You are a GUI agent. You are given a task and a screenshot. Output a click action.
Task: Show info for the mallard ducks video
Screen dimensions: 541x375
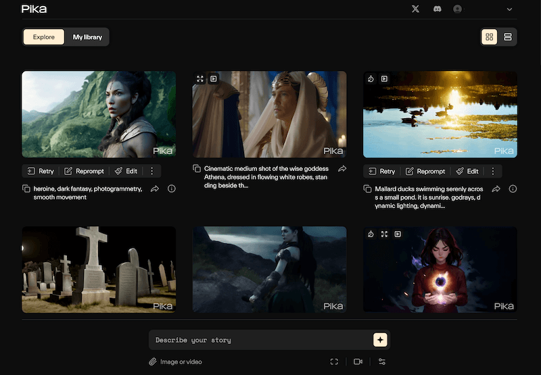coord(513,189)
